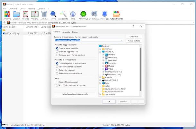
Task: Expand the Tor Browser tree node
Action: 100,95
